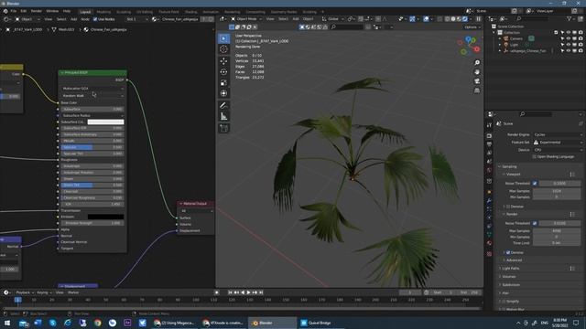This screenshot has height=329, width=586.
Task: Select the Transform tool in viewport toolbar
Action: tap(223, 93)
